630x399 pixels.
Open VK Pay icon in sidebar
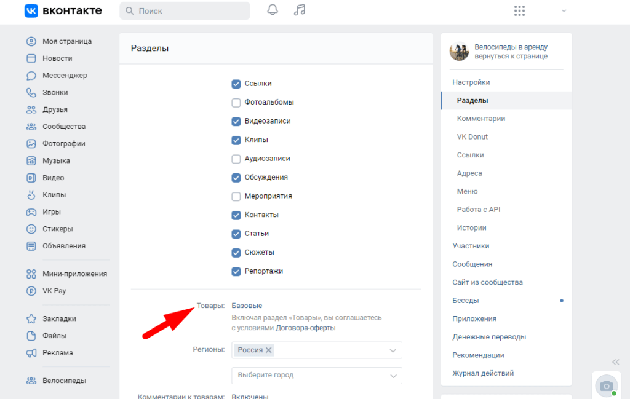tap(31, 291)
